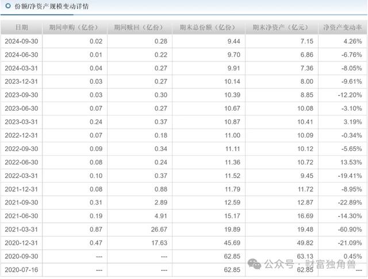
Task: Select the date cell 2021-03-31
Action: 21,229
